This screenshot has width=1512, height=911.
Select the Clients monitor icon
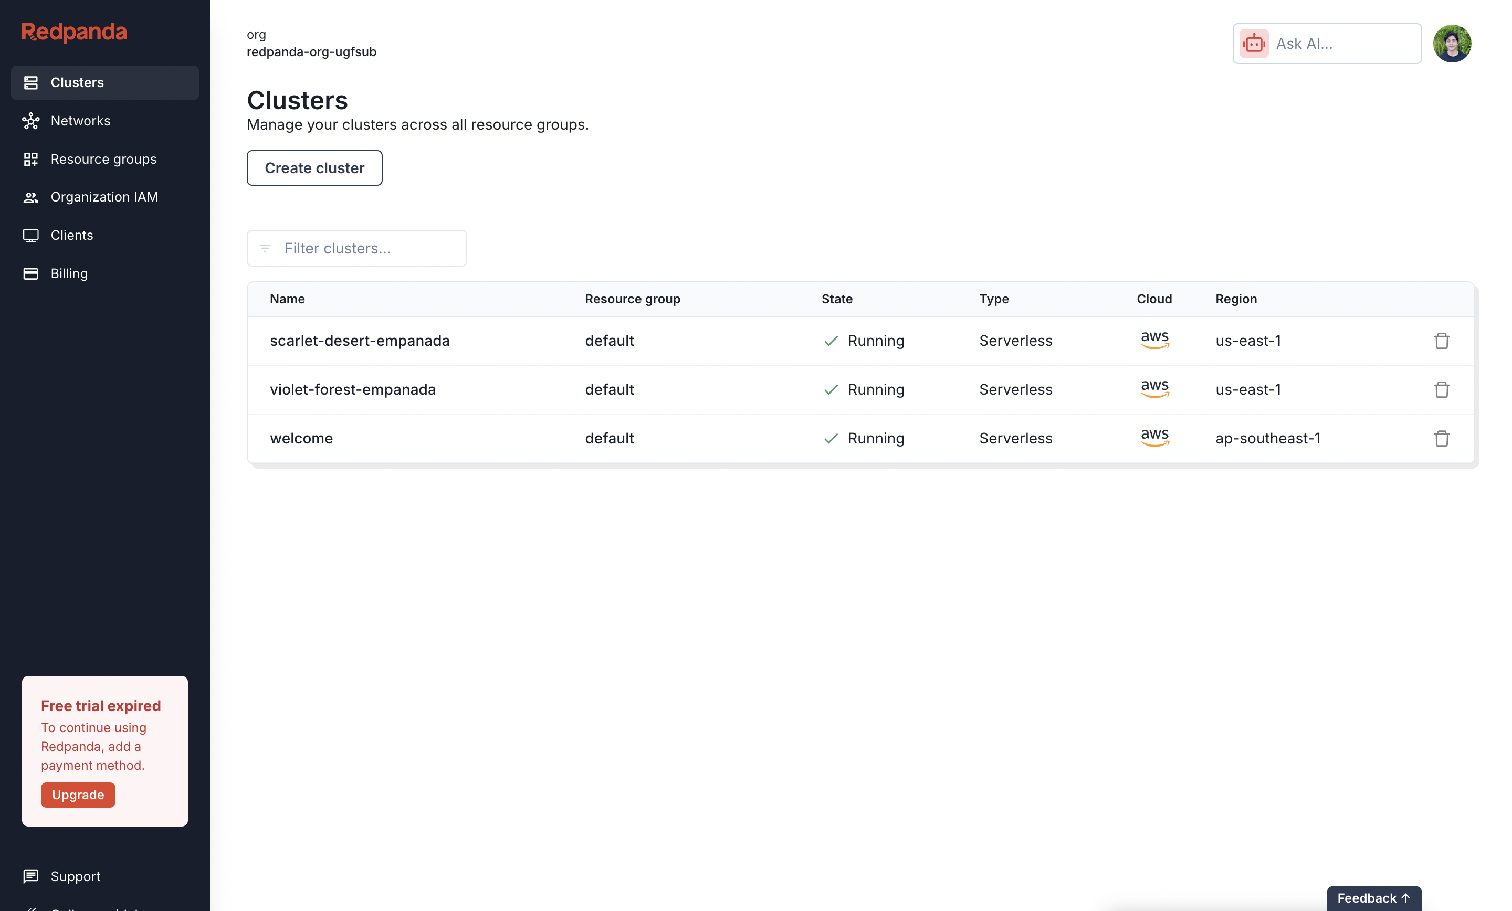pos(31,235)
